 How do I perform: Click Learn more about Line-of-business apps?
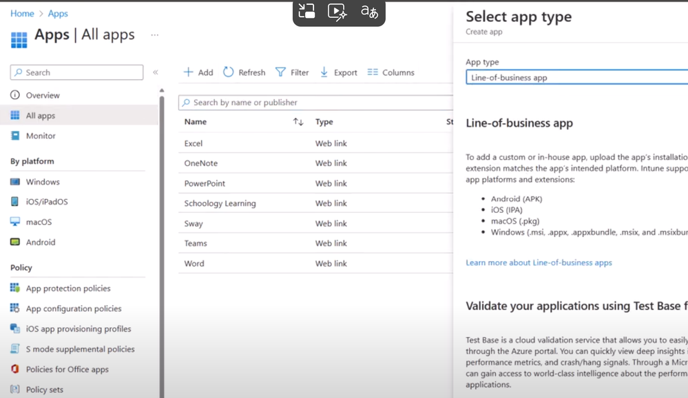pyautogui.click(x=539, y=262)
